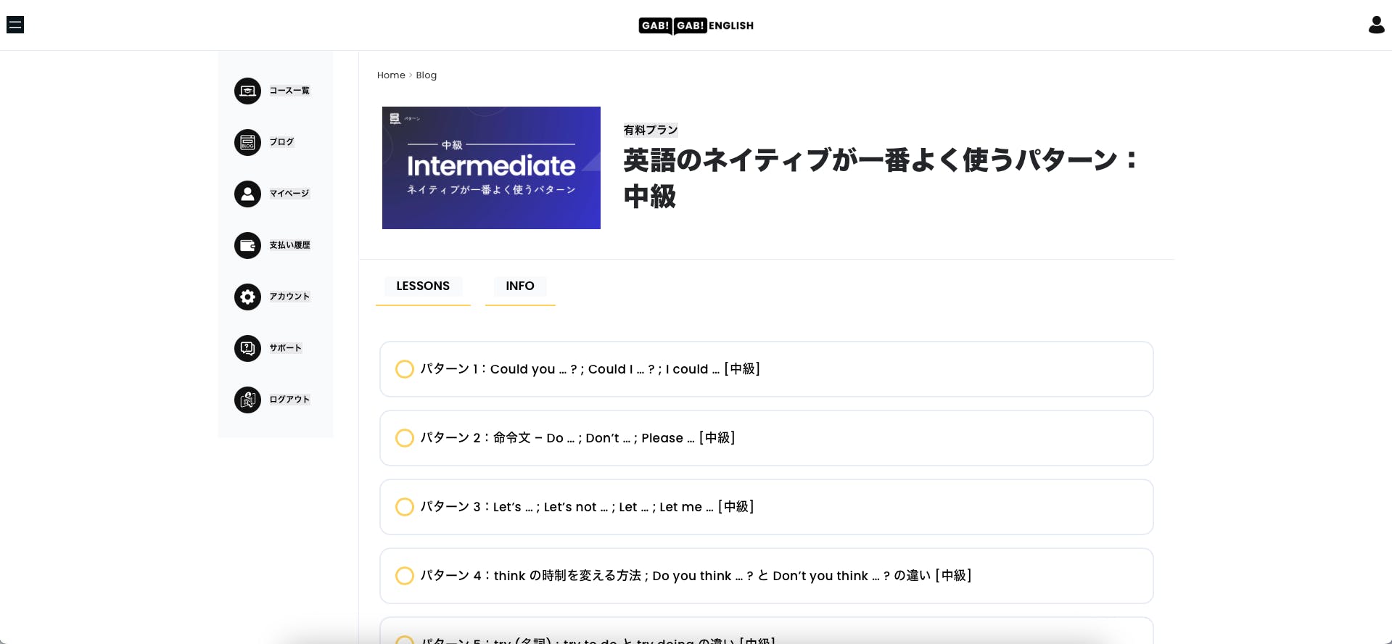The image size is (1392, 644).
Task: Switch to the LESSONS tab
Action: [x=423, y=286]
